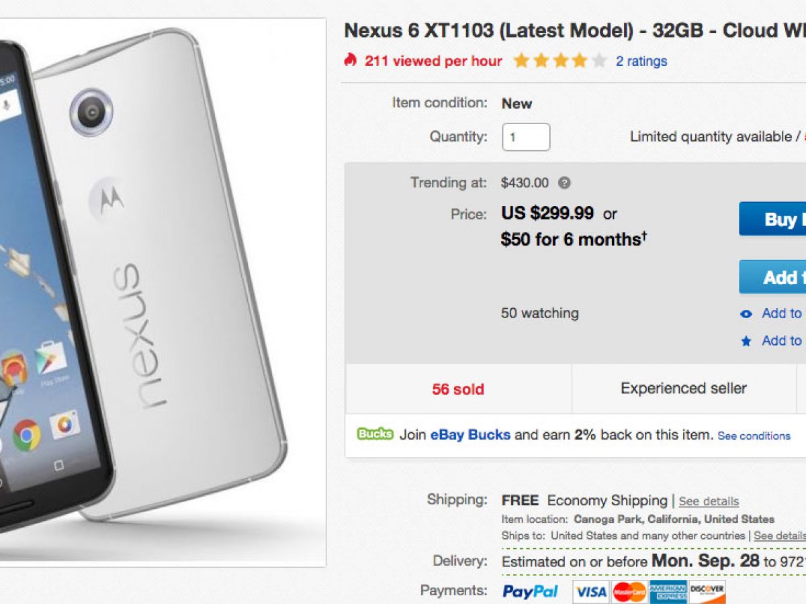Screen dimensions: 806x604
Task: Click the eye icon to add to watch list
Action: point(746,313)
